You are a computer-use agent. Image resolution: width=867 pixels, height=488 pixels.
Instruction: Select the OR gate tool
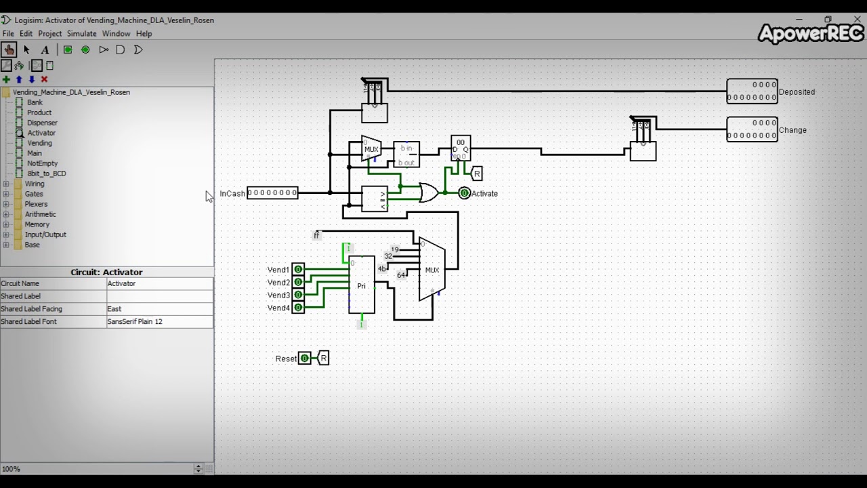pos(138,49)
